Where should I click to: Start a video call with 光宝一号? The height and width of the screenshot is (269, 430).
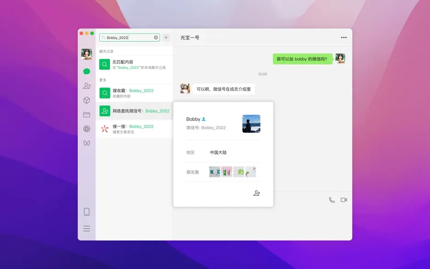point(344,200)
